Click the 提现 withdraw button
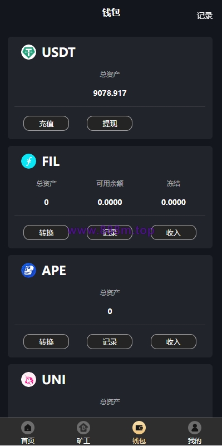Screen dimensions: 222x446 [x=110, y=124]
